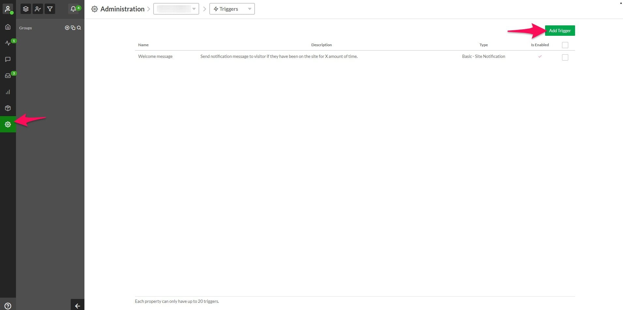Open the help question mark icon
Image resolution: width=623 pixels, height=310 pixels.
click(8, 306)
